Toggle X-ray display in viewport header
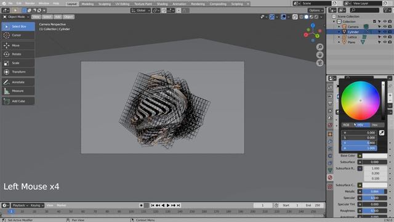 pyautogui.click(x=295, y=17)
